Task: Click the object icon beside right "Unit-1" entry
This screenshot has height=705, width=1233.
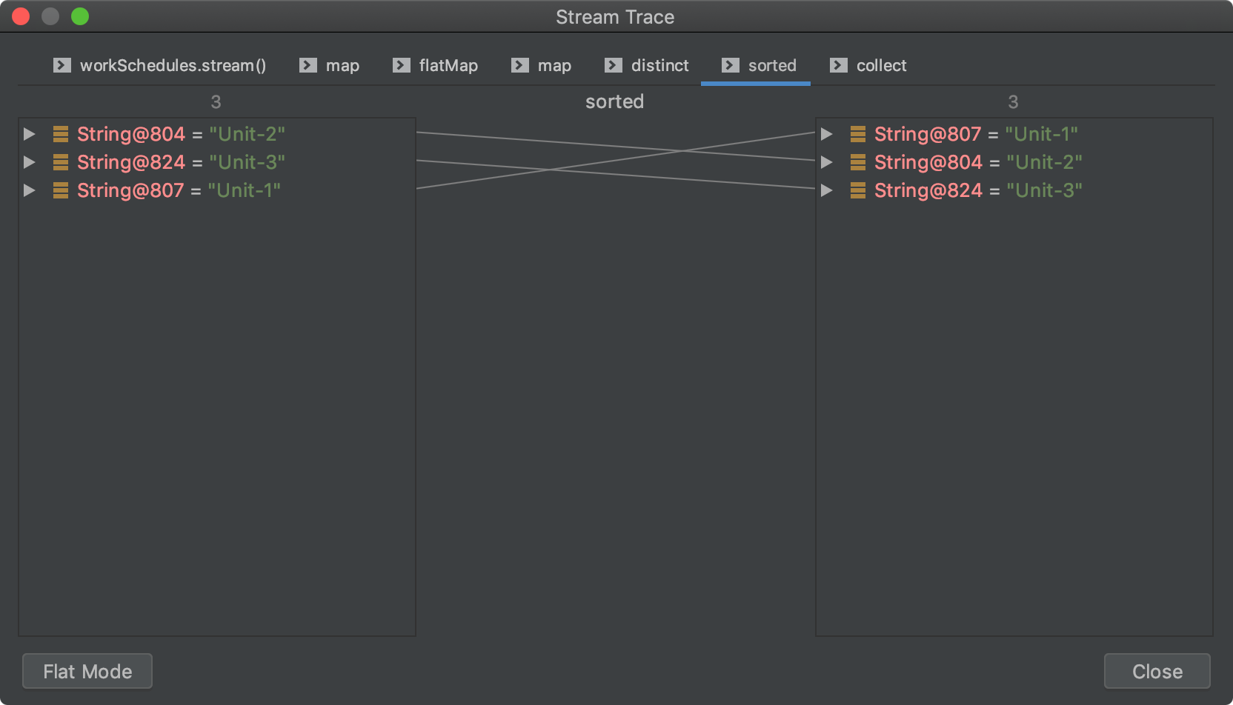Action: [x=858, y=134]
